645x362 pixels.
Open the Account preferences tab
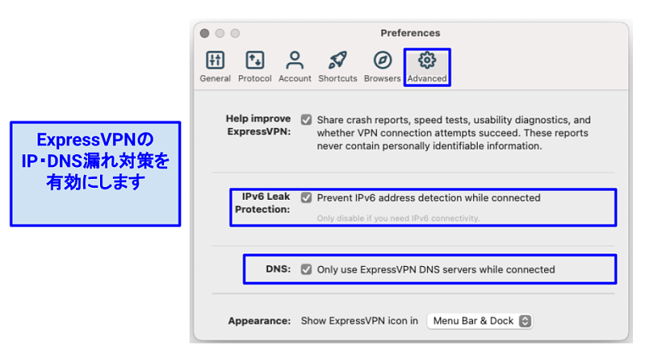click(294, 66)
